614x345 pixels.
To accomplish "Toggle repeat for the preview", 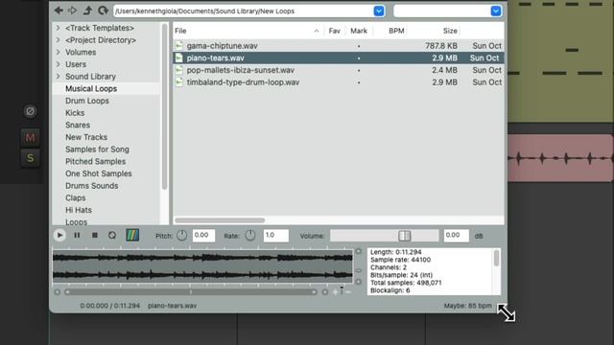I will tap(112, 235).
